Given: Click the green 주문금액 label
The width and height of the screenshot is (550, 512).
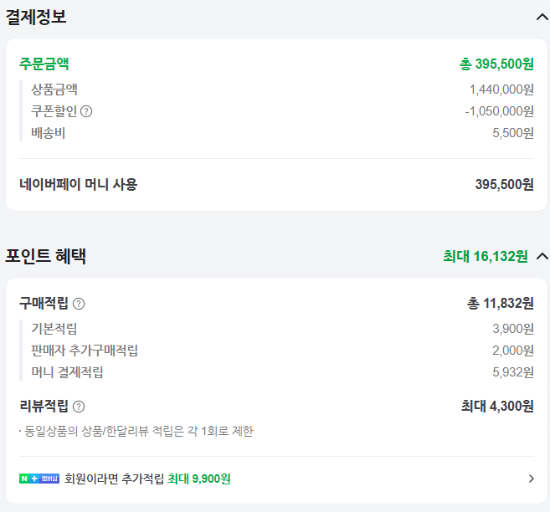Looking at the screenshot, I should coord(44,64).
